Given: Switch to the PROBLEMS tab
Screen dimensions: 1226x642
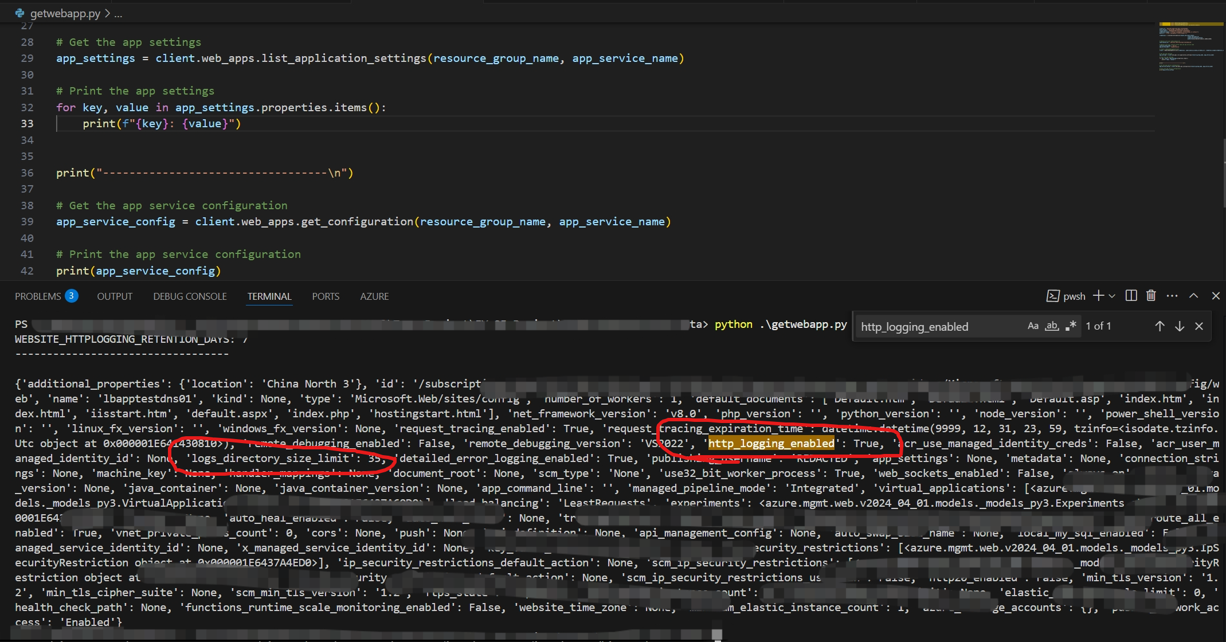Looking at the screenshot, I should [38, 296].
